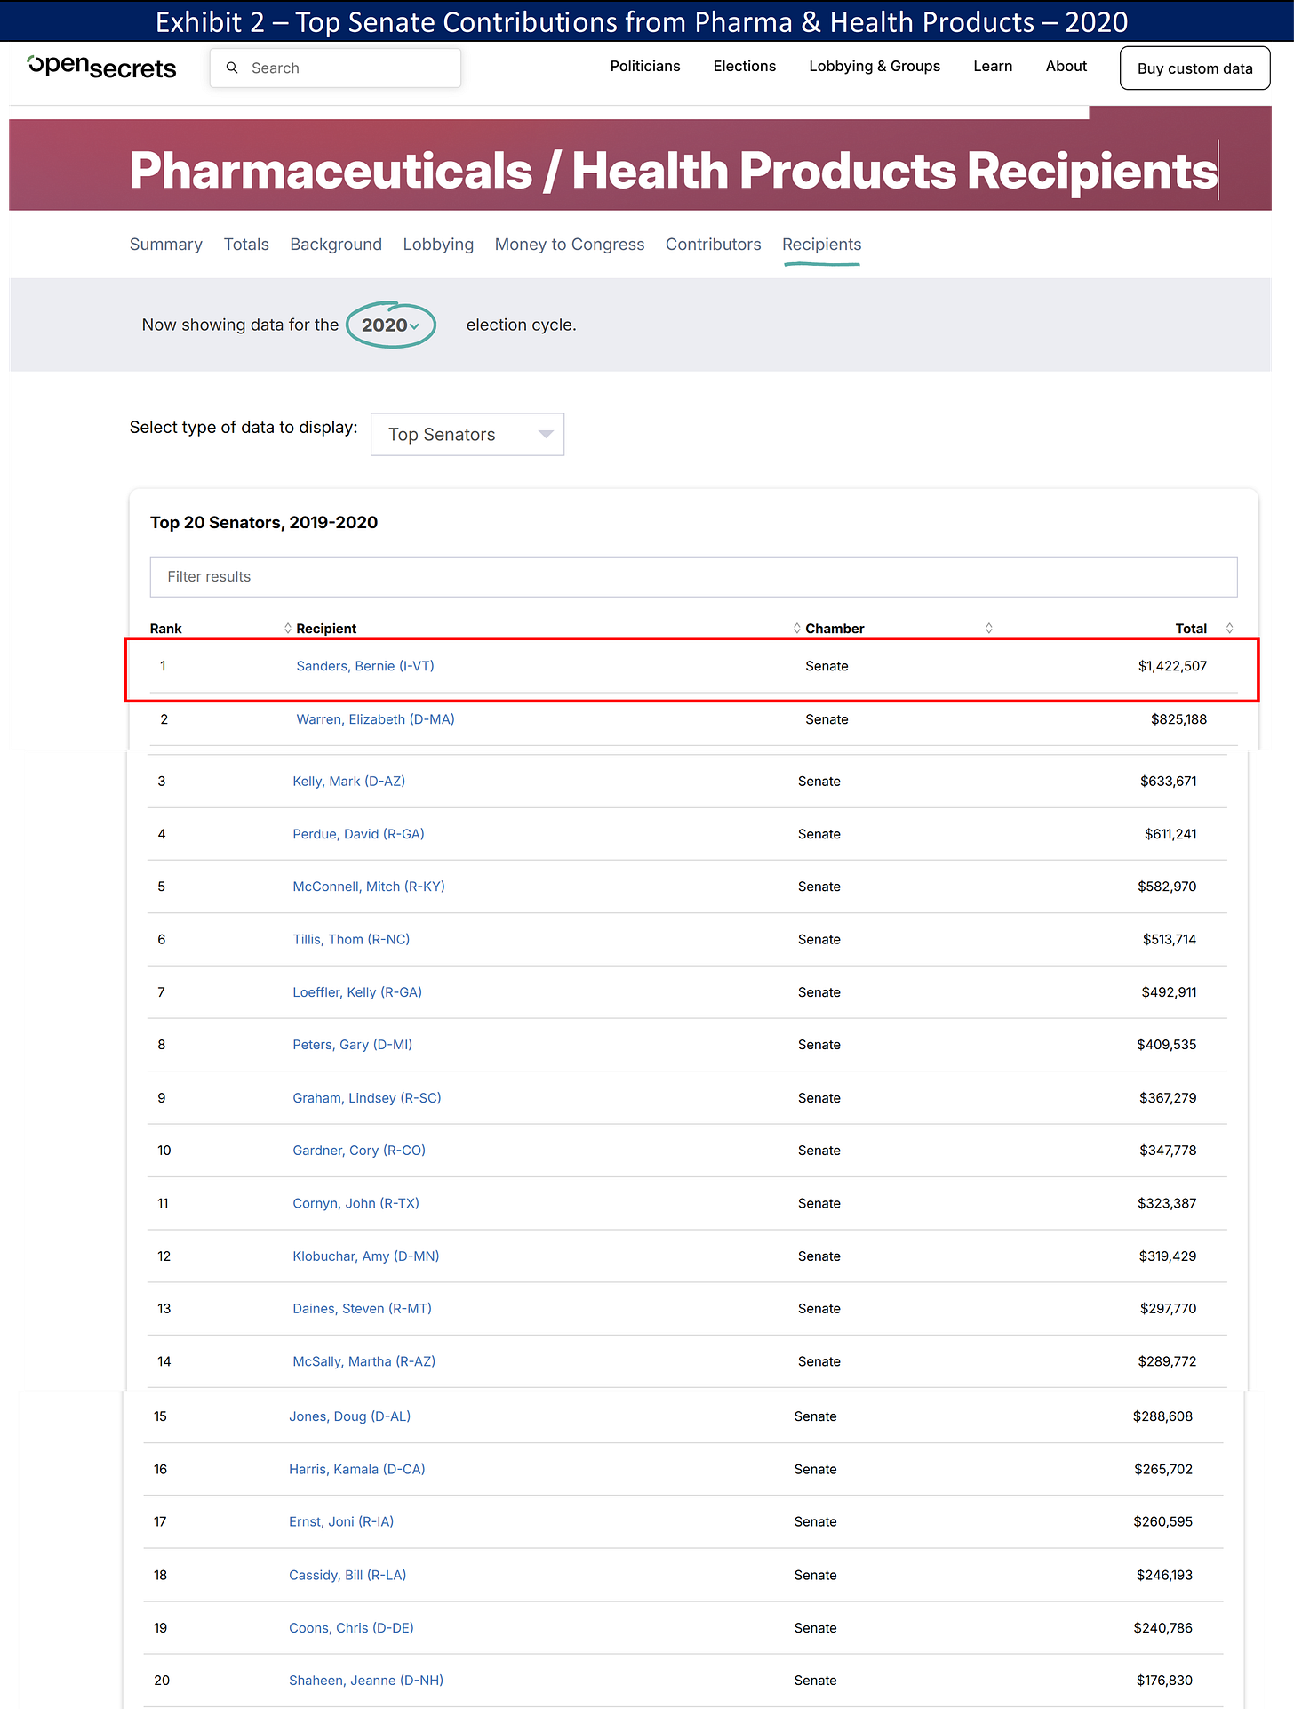Open Cassidy, Bill (R-LA) link
1294x1709 pixels.
tap(347, 1576)
